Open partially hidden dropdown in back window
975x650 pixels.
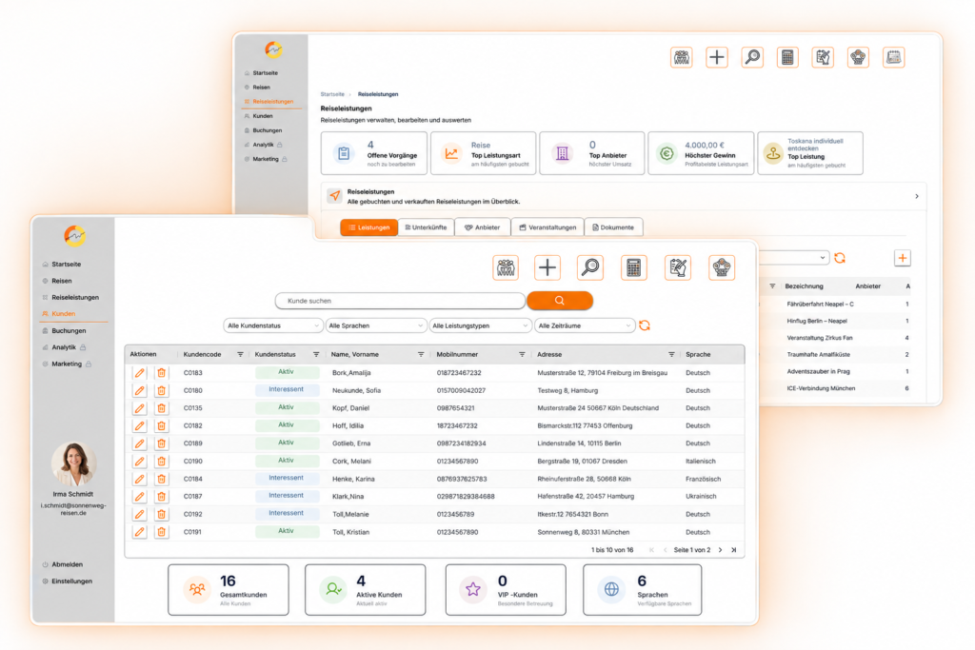(x=794, y=258)
